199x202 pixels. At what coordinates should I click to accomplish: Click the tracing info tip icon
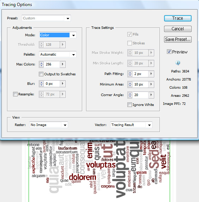(178, 63)
